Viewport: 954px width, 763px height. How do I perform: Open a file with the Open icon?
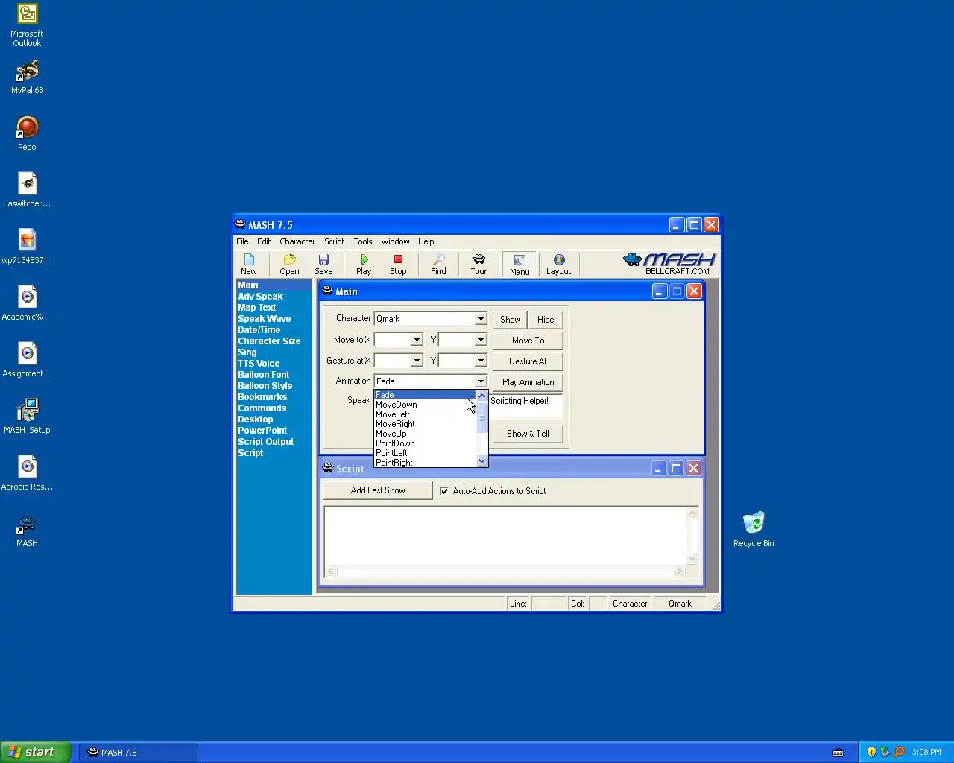(289, 264)
